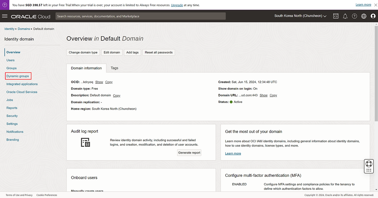This screenshot has height=198, width=378.
Task: Expand the South Korea North region dropdown
Action: [300, 16]
